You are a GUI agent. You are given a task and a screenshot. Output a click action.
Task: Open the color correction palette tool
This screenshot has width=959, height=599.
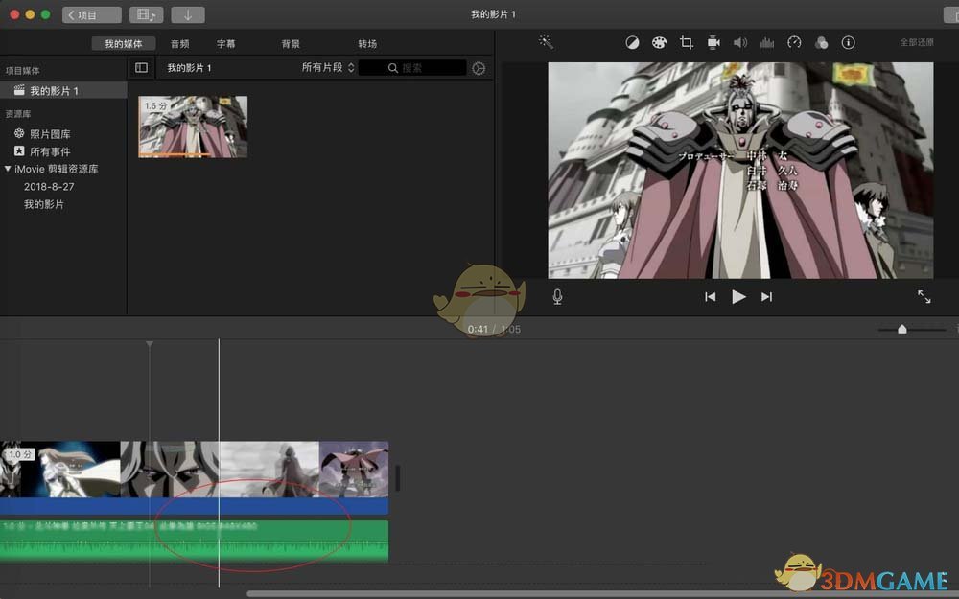pos(660,42)
